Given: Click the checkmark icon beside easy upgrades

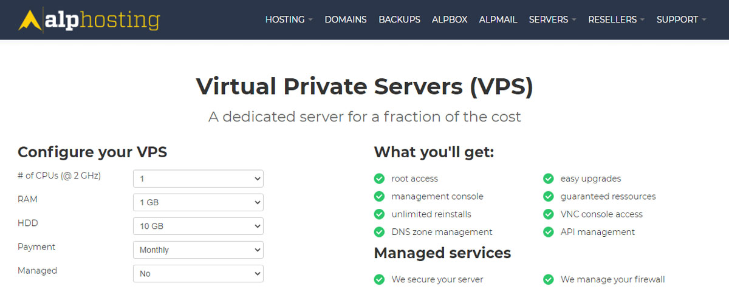Looking at the screenshot, I should click(x=549, y=178).
